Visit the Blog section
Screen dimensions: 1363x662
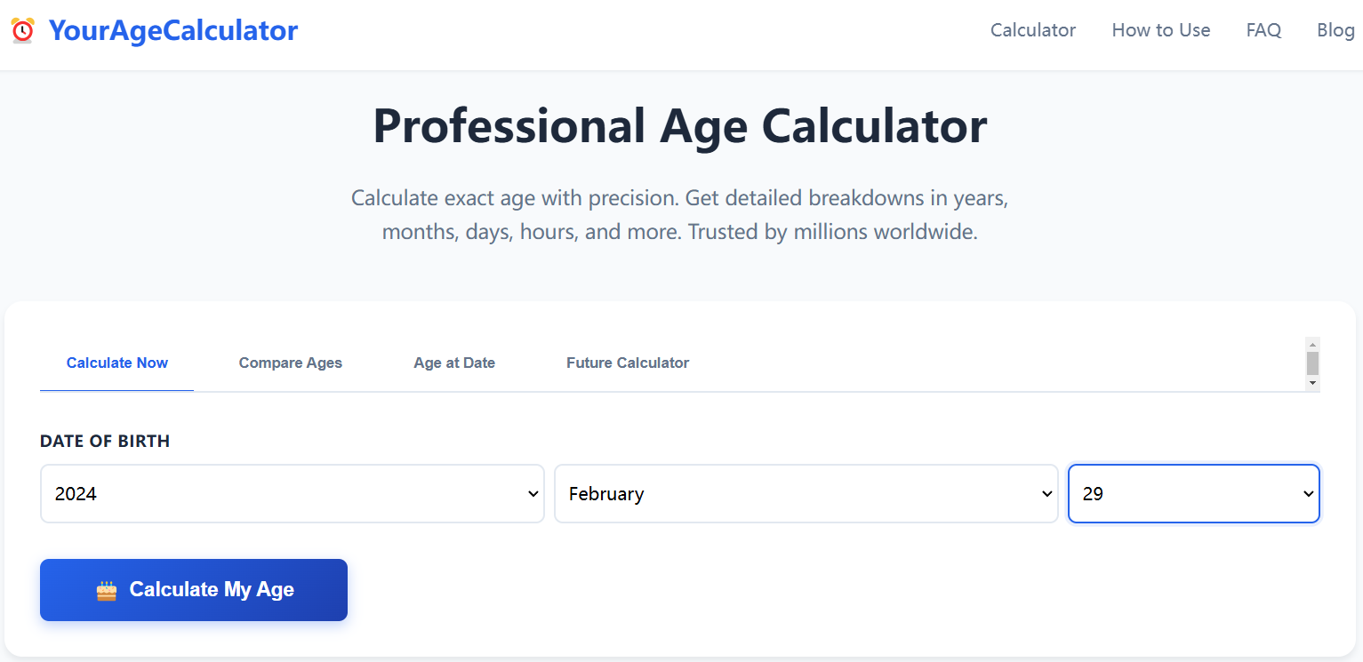click(1335, 29)
